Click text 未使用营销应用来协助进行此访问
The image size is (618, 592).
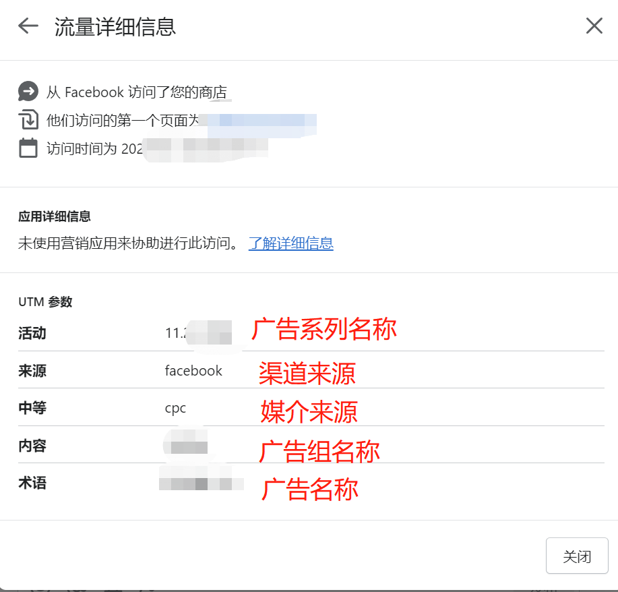pyautogui.click(x=128, y=243)
